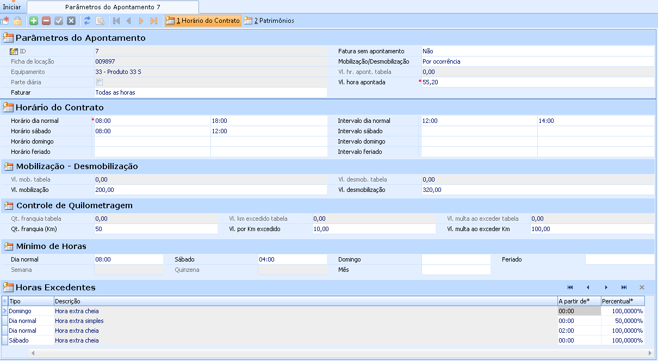Screen dimensions: 658x361
Task: Open the Faturar field showing Todas as horas
Action: (x=210, y=92)
